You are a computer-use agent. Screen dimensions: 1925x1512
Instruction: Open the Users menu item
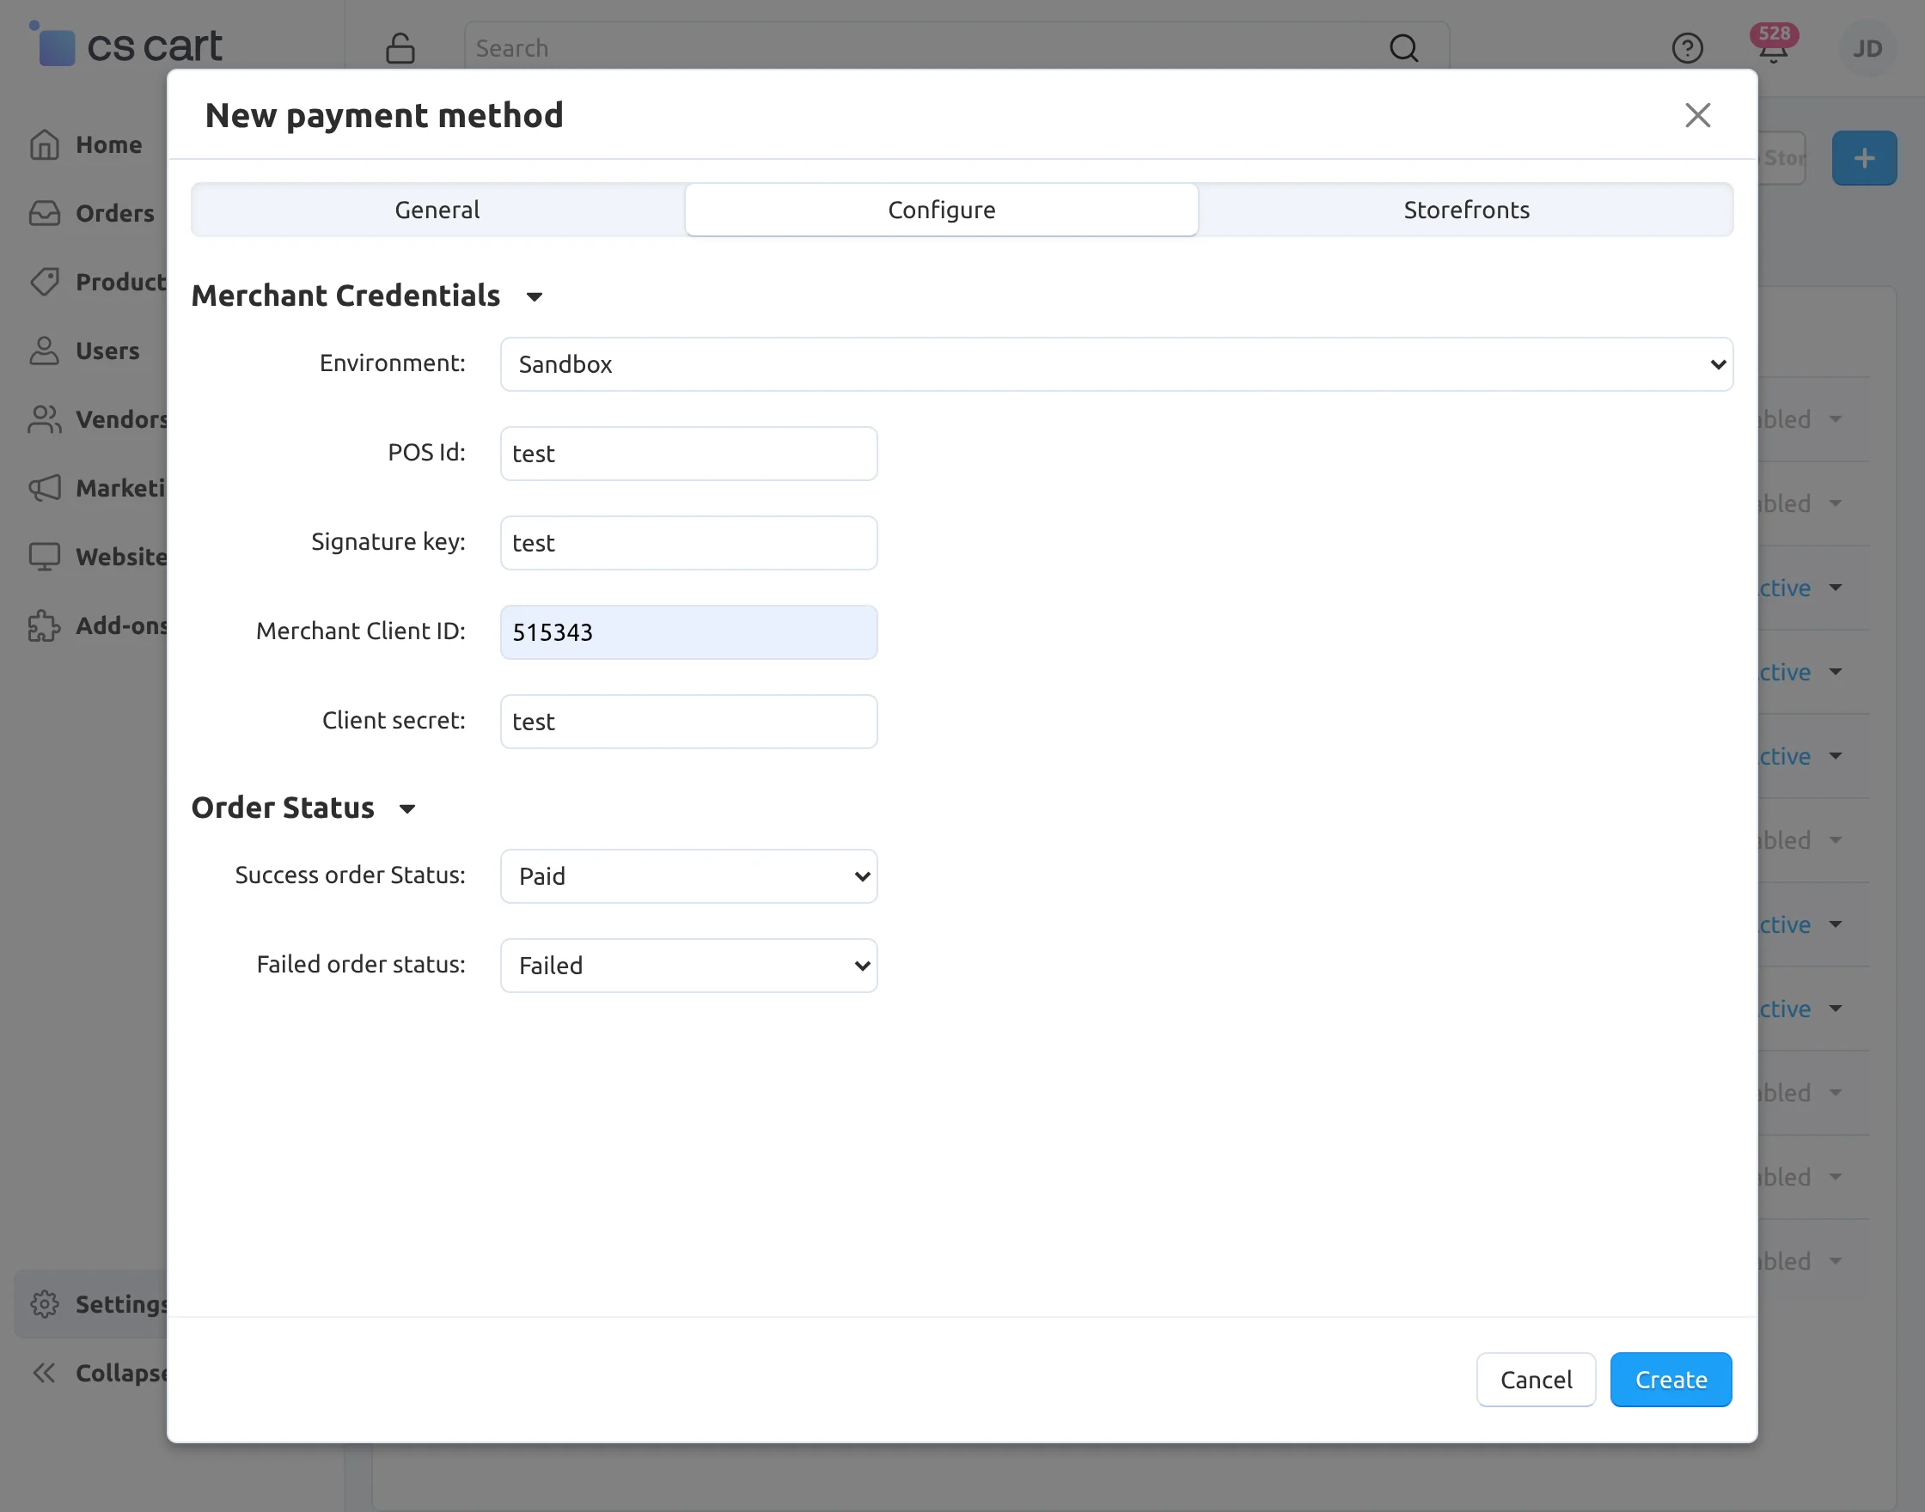[x=107, y=351]
